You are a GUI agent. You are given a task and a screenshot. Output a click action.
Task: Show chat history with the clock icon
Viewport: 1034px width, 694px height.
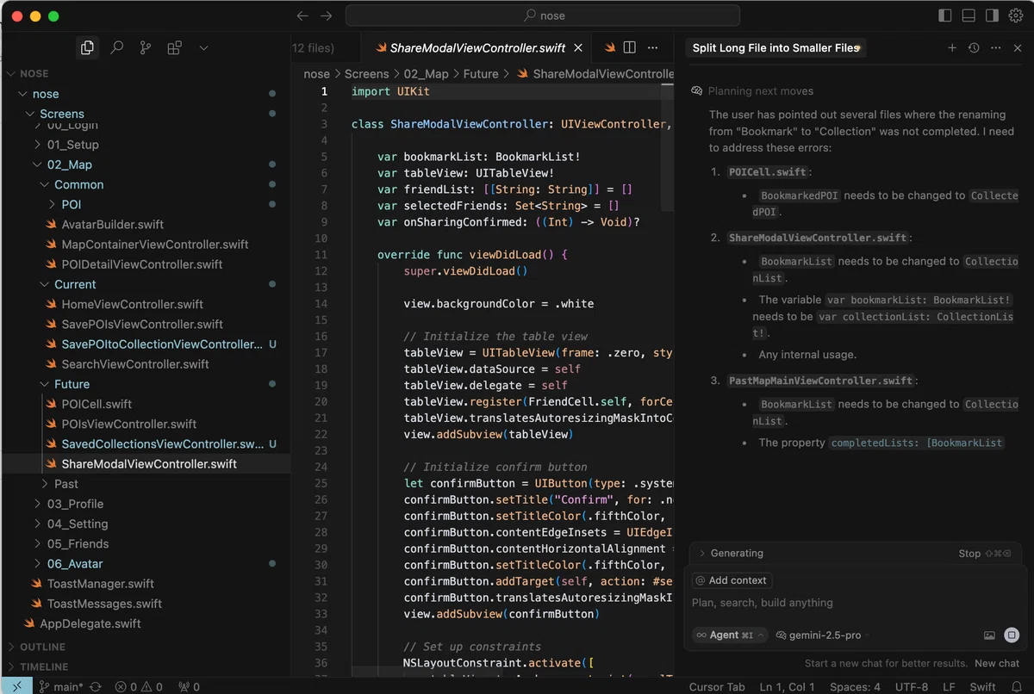click(x=974, y=48)
